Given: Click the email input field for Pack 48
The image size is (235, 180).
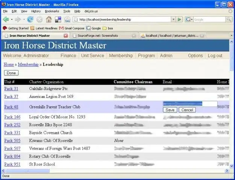Looking at the screenshot, I should tap(190, 104).
